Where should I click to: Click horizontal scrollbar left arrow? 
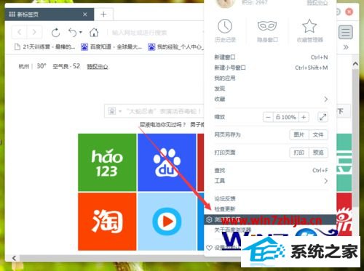[14, 258]
